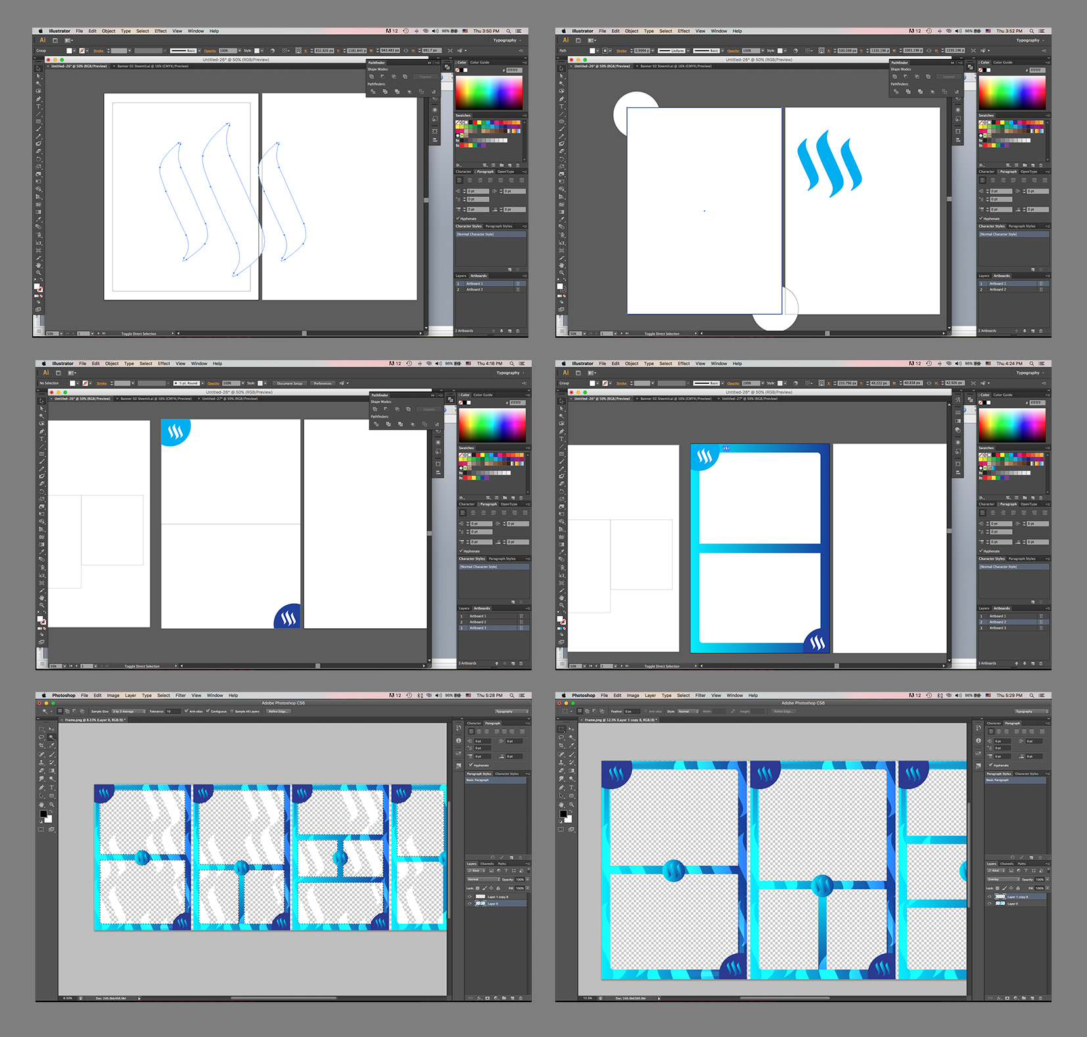Select Hand tool in 3:52 PM Illustrator
The image size is (1087, 1037).
[x=561, y=265]
